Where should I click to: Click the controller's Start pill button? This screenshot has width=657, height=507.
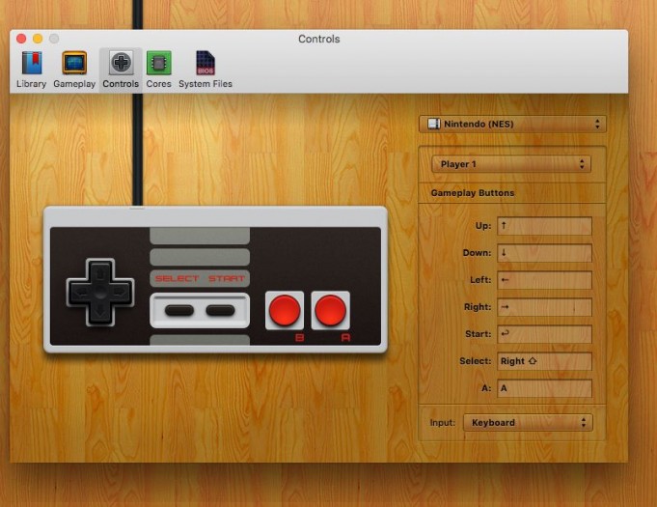(x=220, y=310)
